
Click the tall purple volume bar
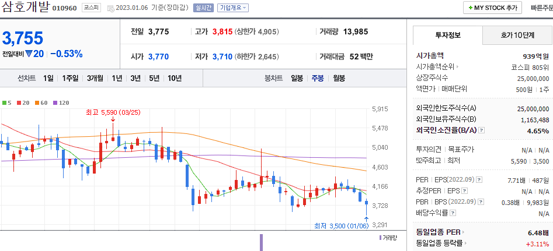262,243
